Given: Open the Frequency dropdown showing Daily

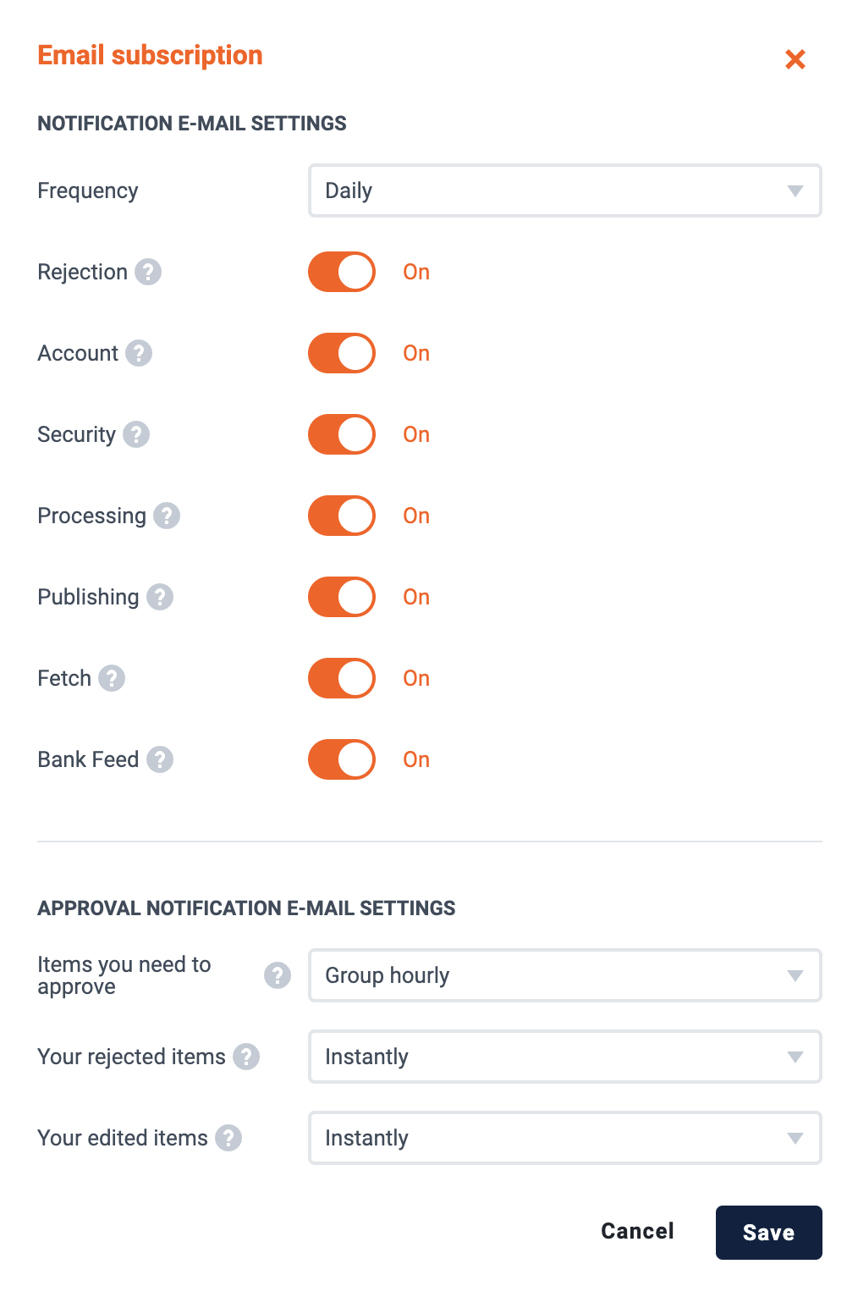Looking at the screenshot, I should click(565, 190).
